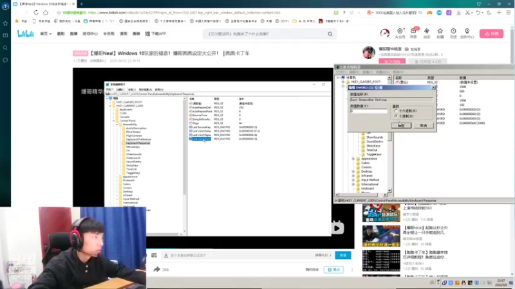Open the 创作中心 icon
The height and width of the screenshot is (289, 515).
(467, 33)
